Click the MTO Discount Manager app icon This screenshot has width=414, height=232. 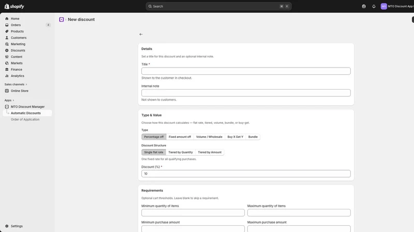click(7, 107)
